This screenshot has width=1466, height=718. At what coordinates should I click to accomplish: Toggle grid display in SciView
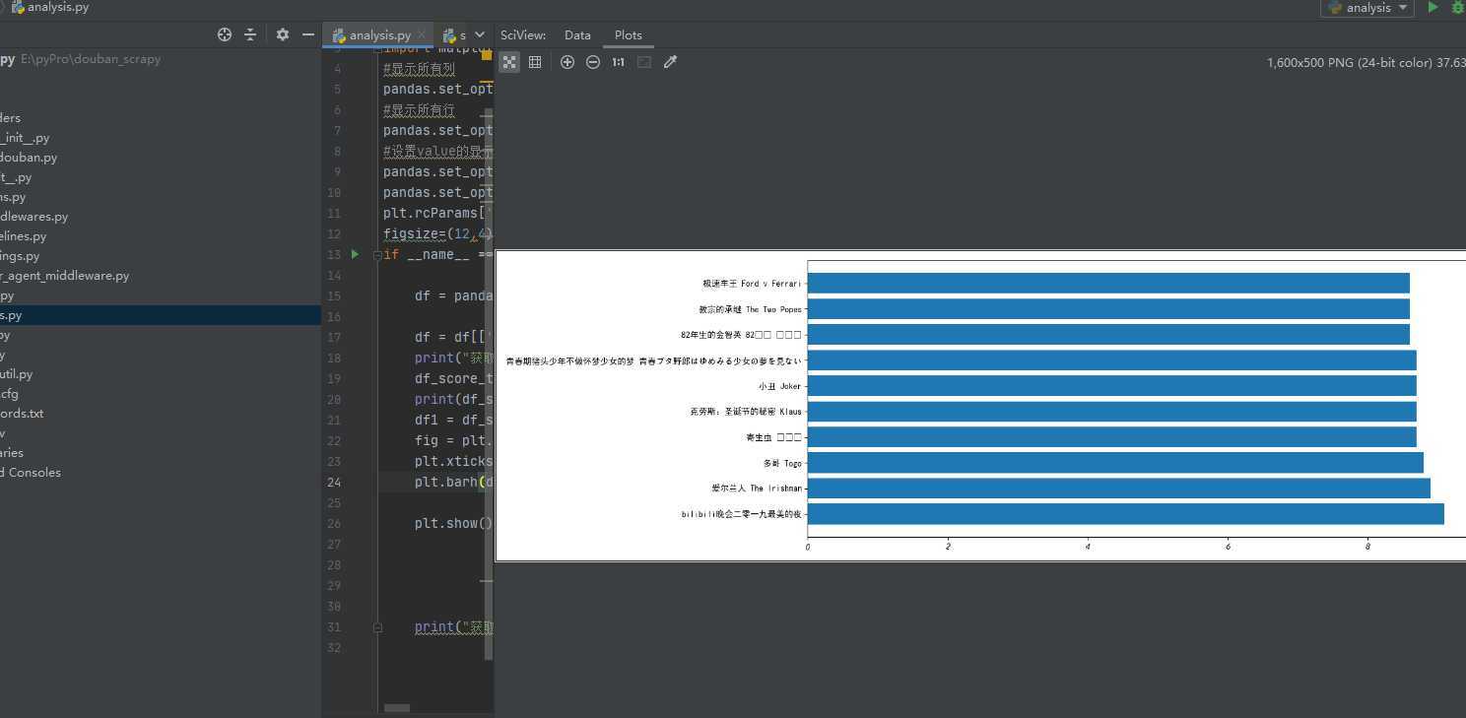(x=535, y=62)
